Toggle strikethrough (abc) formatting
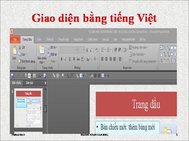 [x=78, y=59]
